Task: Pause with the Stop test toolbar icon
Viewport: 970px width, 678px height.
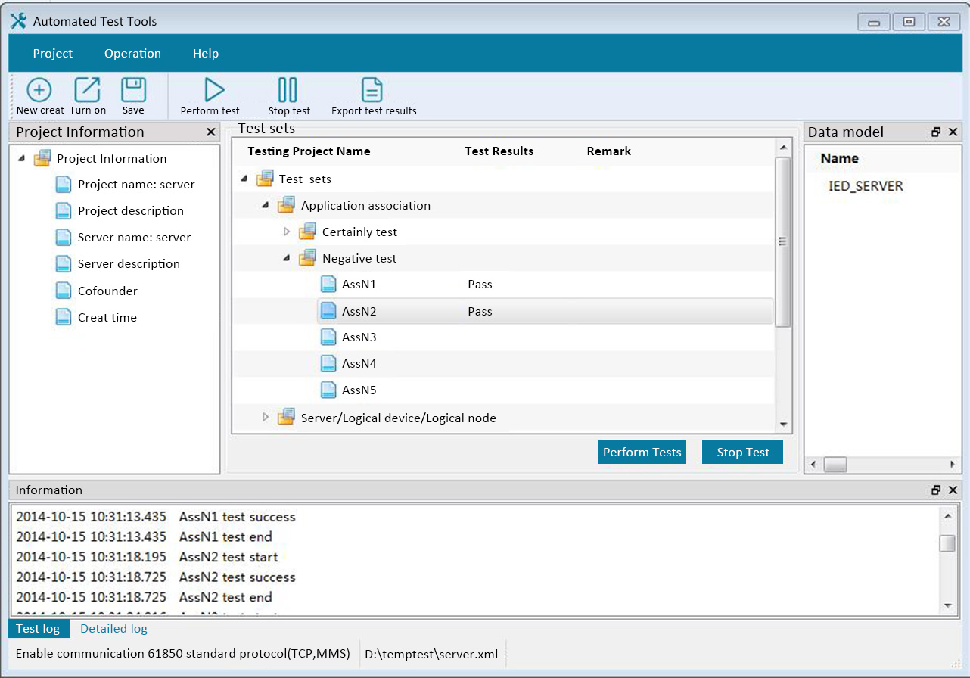Action: 288,90
